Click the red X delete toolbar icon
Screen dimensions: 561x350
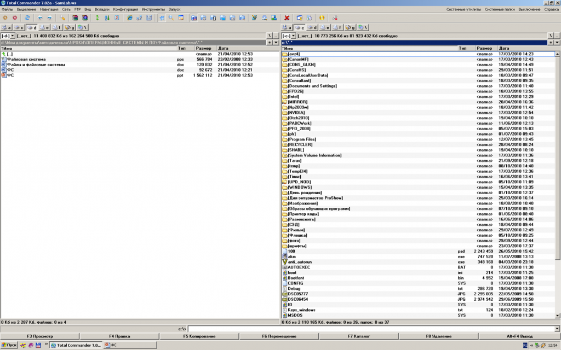coord(287,18)
